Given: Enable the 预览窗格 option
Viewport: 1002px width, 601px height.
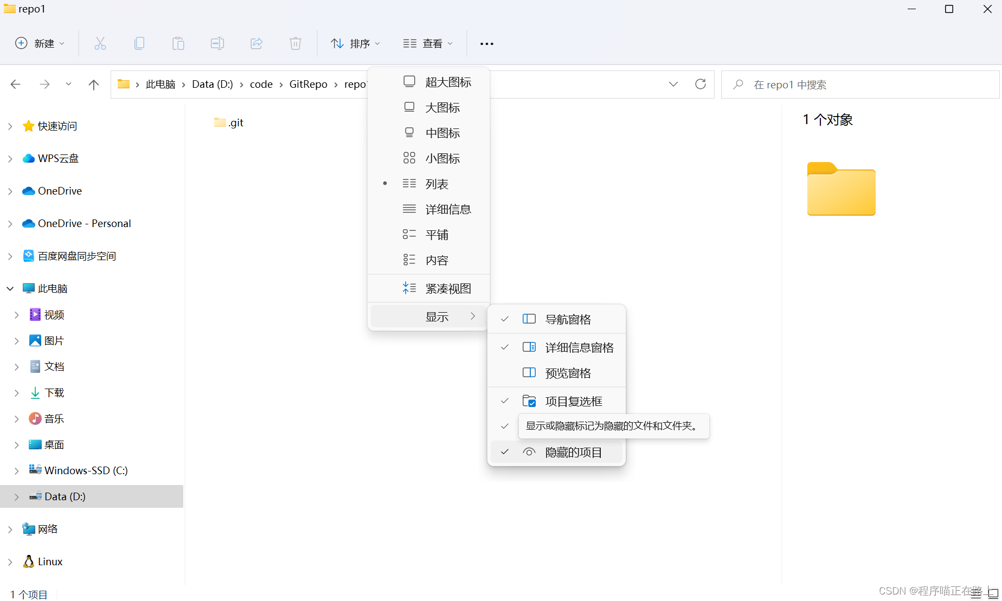Looking at the screenshot, I should [568, 373].
